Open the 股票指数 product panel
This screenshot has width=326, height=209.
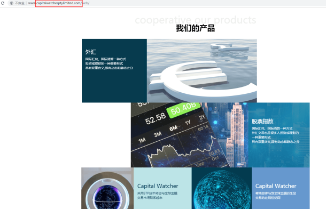tap(279, 135)
